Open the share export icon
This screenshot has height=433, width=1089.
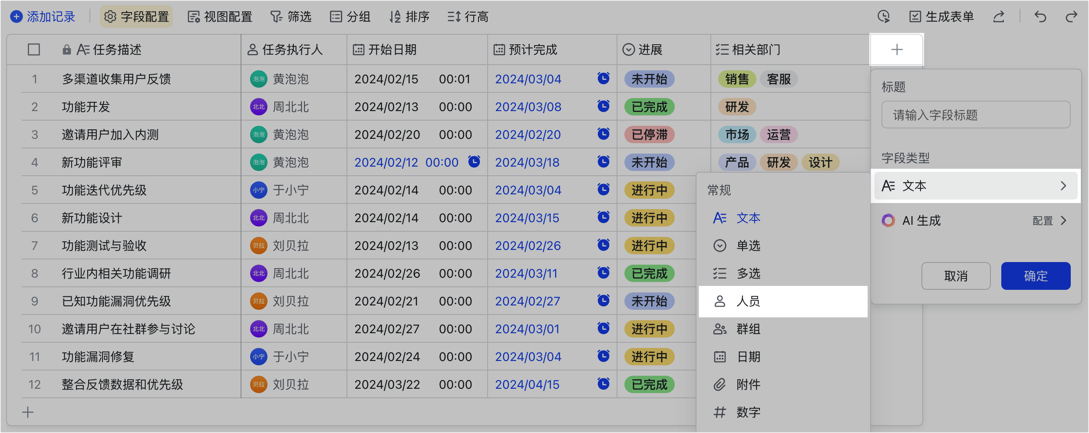click(999, 17)
